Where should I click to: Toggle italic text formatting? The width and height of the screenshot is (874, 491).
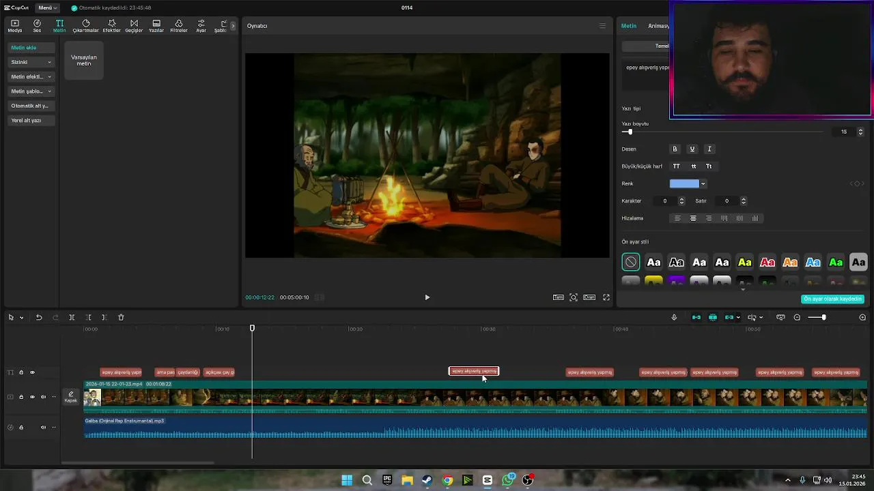(709, 149)
